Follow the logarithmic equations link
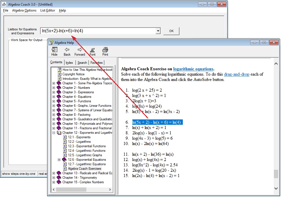 point(193,69)
